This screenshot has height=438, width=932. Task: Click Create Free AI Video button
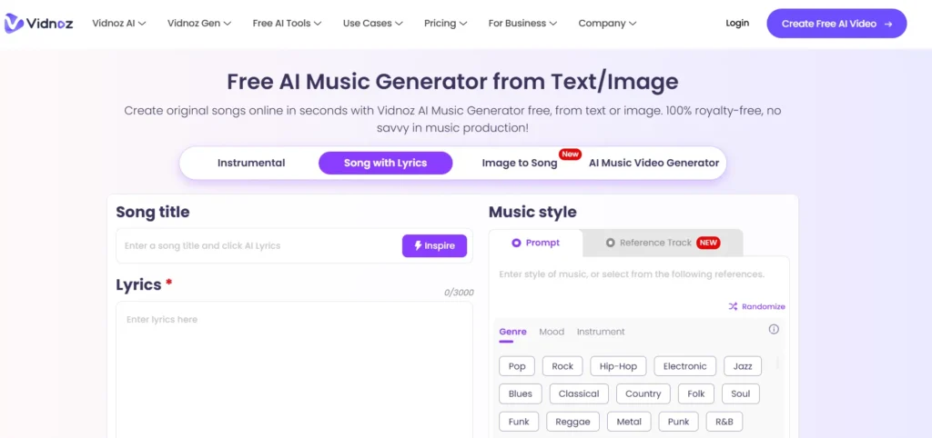click(837, 24)
